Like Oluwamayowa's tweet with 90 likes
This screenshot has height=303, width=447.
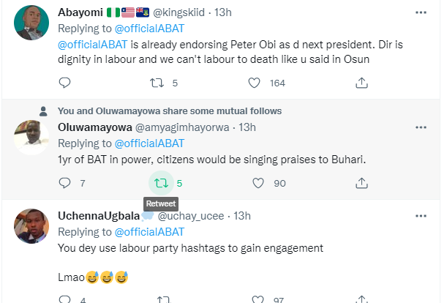click(x=258, y=183)
